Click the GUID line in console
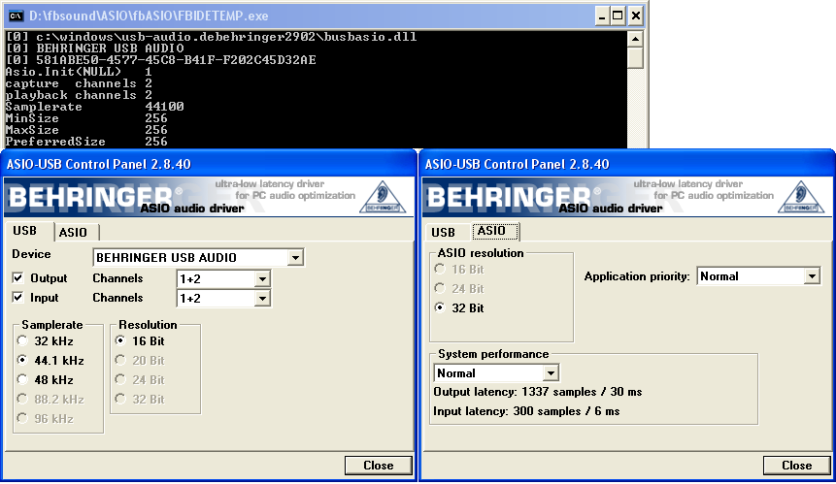The height and width of the screenshot is (484, 836). click(161, 59)
